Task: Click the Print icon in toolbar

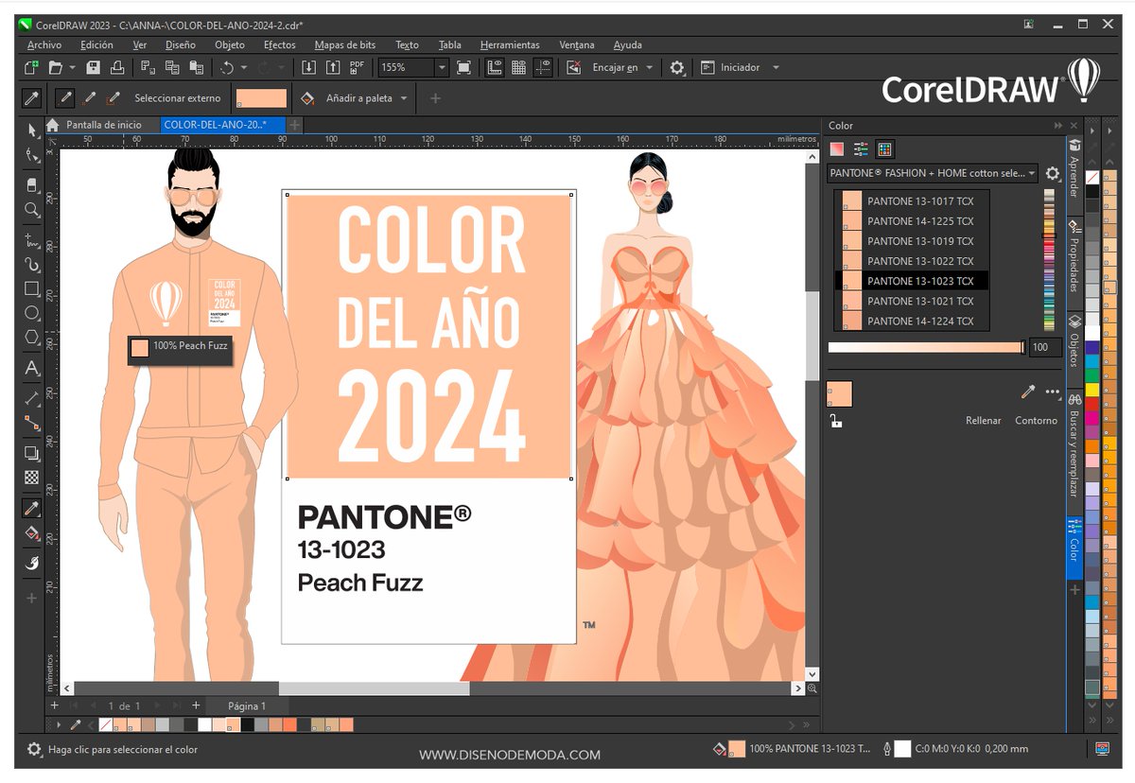Action: click(x=117, y=67)
